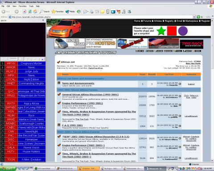
Task: Open Engine Performance (2002-2003+) forum
Action: (83, 145)
